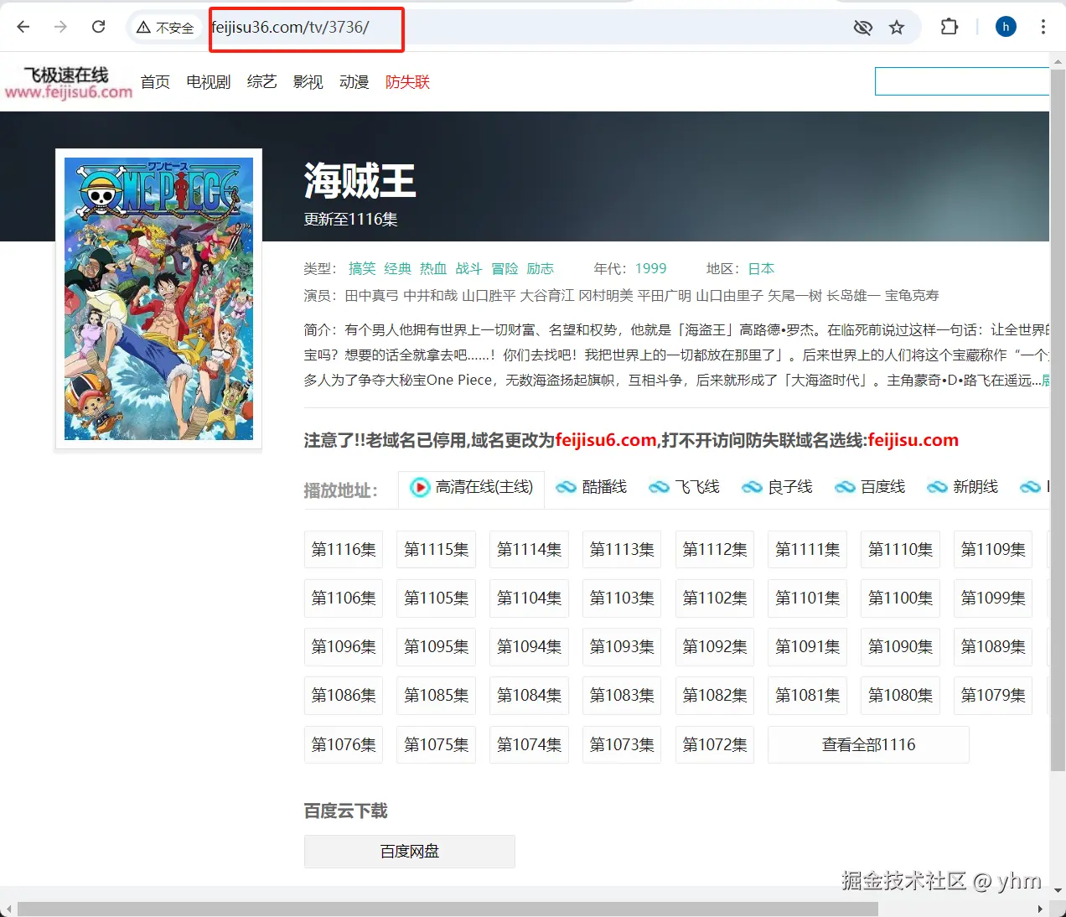Play episode 第1109集
Image resolution: width=1066 pixels, height=917 pixels.
pos(993,549)
